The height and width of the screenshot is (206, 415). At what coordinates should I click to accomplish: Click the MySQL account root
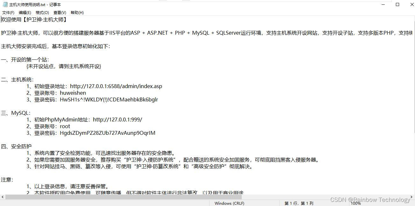point(65,126)
